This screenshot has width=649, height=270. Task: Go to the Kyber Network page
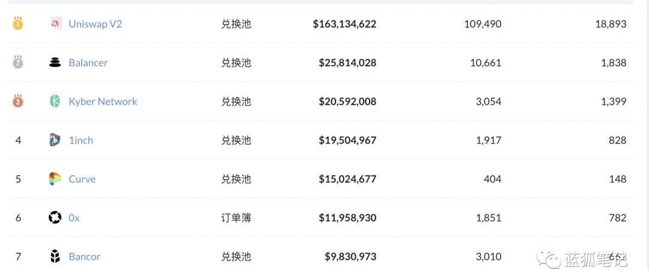(x=103, y=102)
